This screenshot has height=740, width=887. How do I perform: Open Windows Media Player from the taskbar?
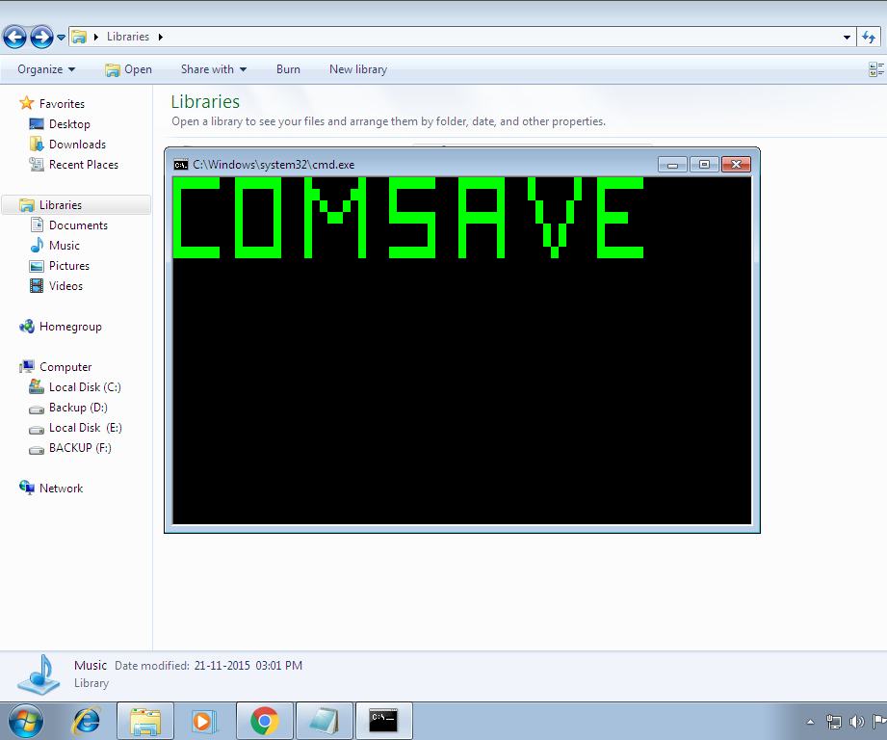tap(205, 721)
